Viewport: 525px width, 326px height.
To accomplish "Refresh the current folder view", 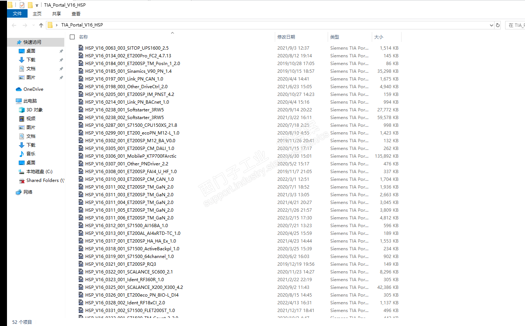I will tap(498, 25).
